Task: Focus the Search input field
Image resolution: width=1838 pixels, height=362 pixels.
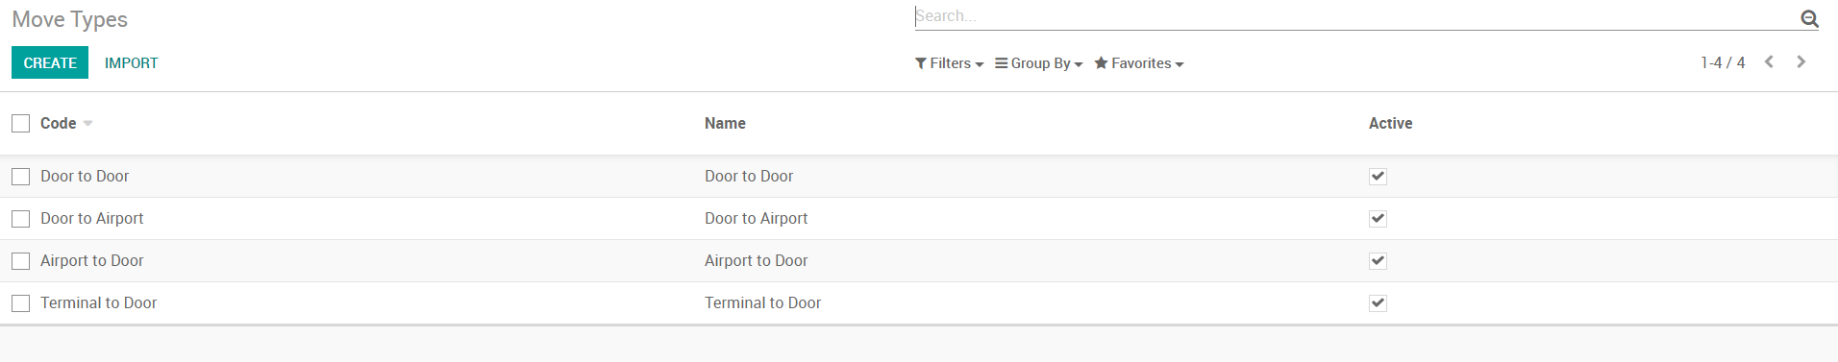Action: click(1355, 16)
